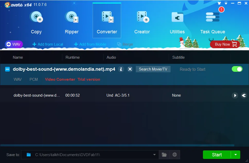Viewport: 249px width, 163px height.
Task: Click the WAV format label under filename
Action: (18, 79)
